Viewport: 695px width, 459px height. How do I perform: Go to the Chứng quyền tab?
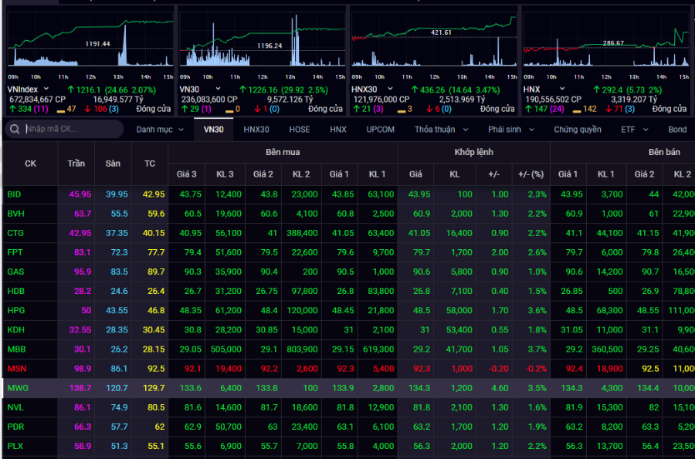(x=577, y=130)
